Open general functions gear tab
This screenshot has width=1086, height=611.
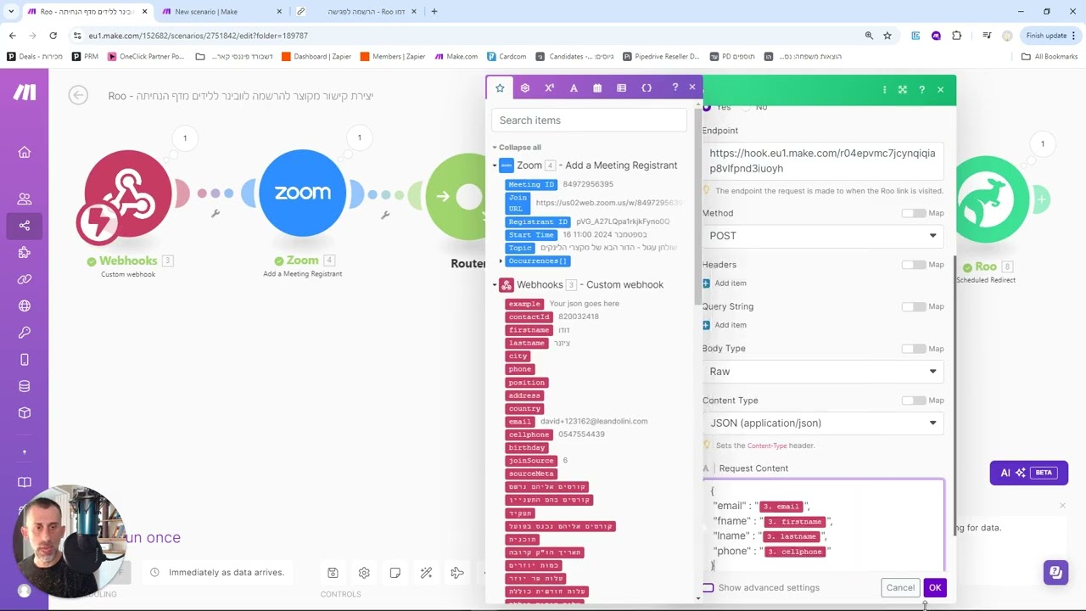pyautogui.click(x=524, y=87)
